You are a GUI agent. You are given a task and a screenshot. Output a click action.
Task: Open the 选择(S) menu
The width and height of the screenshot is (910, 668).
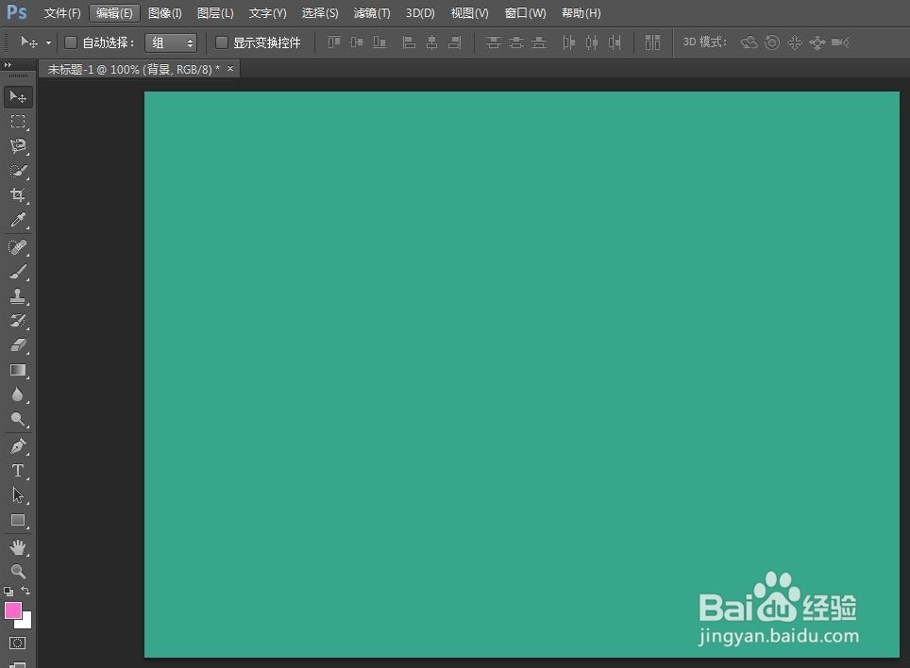320,13
